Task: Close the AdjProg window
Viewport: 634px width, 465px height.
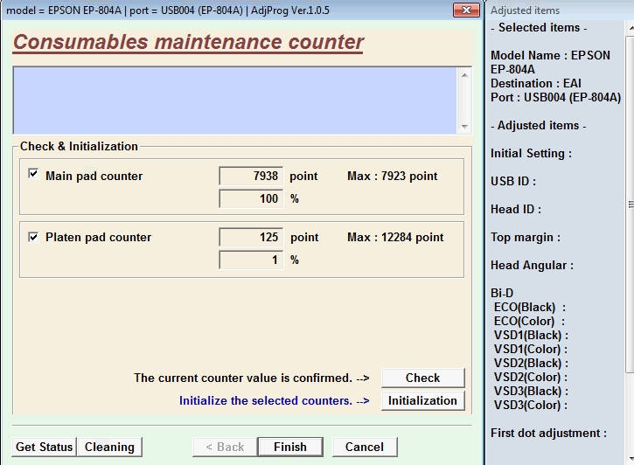Action: tap(466, 10)
